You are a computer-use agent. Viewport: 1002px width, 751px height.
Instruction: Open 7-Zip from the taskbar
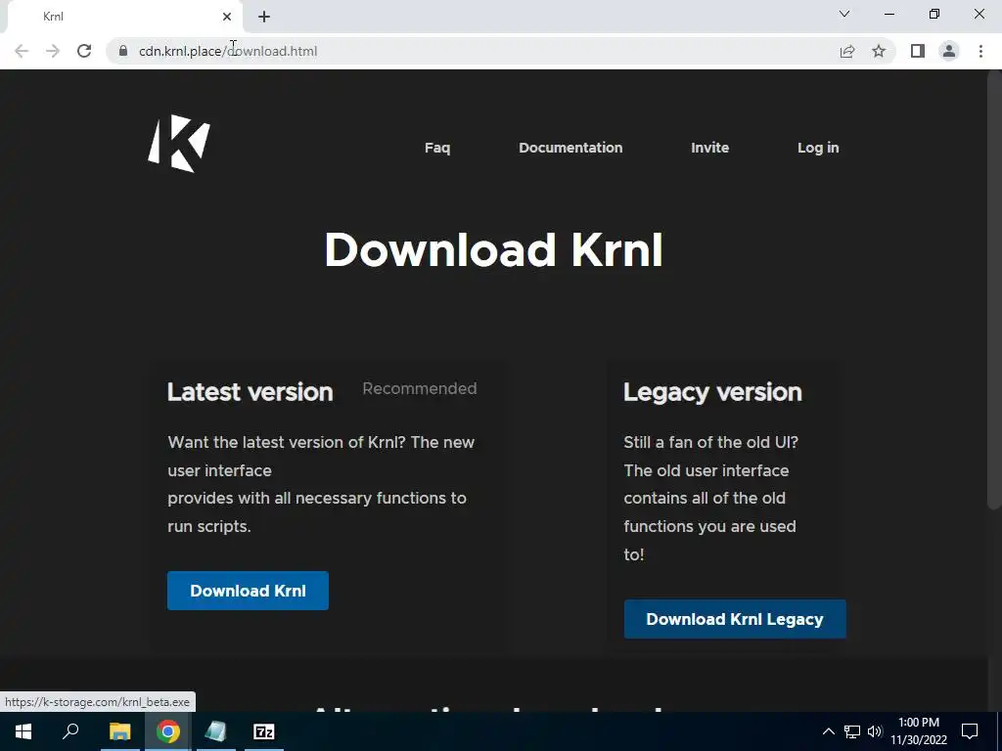click(x=264, y=731)
